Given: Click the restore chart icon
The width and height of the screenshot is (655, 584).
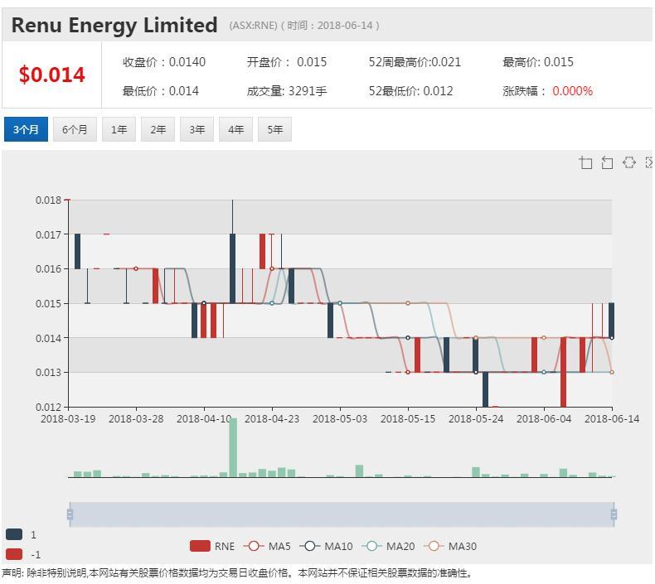Looking at the screenshot, I should pyautogui.click(x=628, y=162).
